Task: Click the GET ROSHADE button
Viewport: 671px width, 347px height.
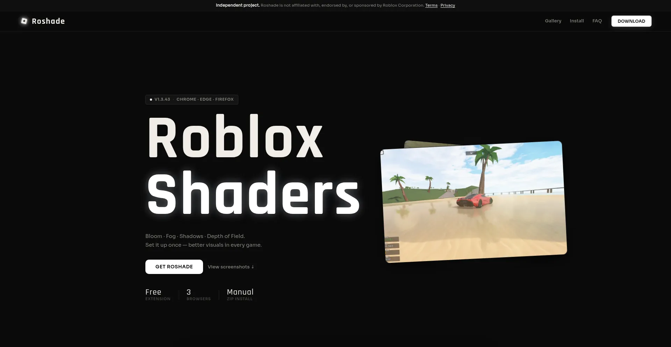Action: (x=174, y=267)
